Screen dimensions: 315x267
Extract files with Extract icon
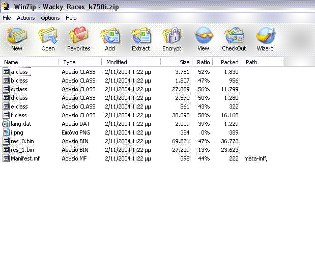click(x=141, y=36)
